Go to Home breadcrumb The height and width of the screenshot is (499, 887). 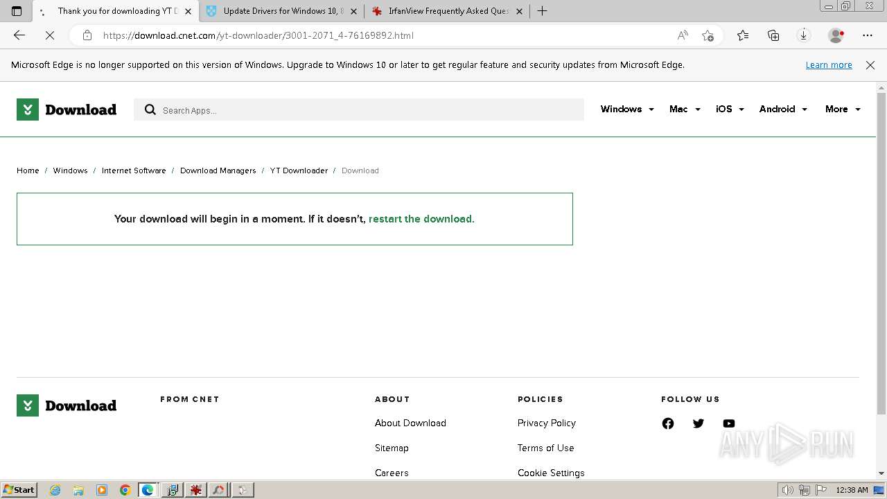[x=28, y=170]
